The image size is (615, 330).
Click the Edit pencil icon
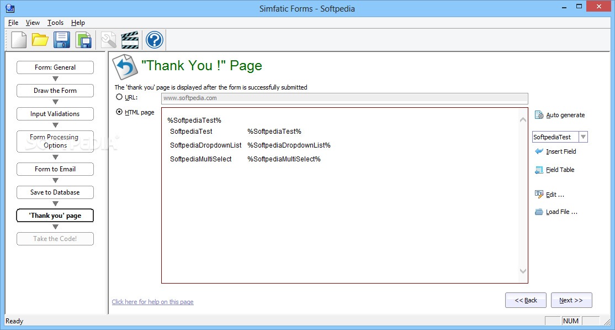[x=539, y=194]
